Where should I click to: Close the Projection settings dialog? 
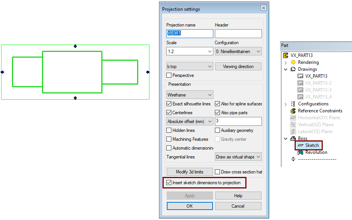[x=263, y=8]
